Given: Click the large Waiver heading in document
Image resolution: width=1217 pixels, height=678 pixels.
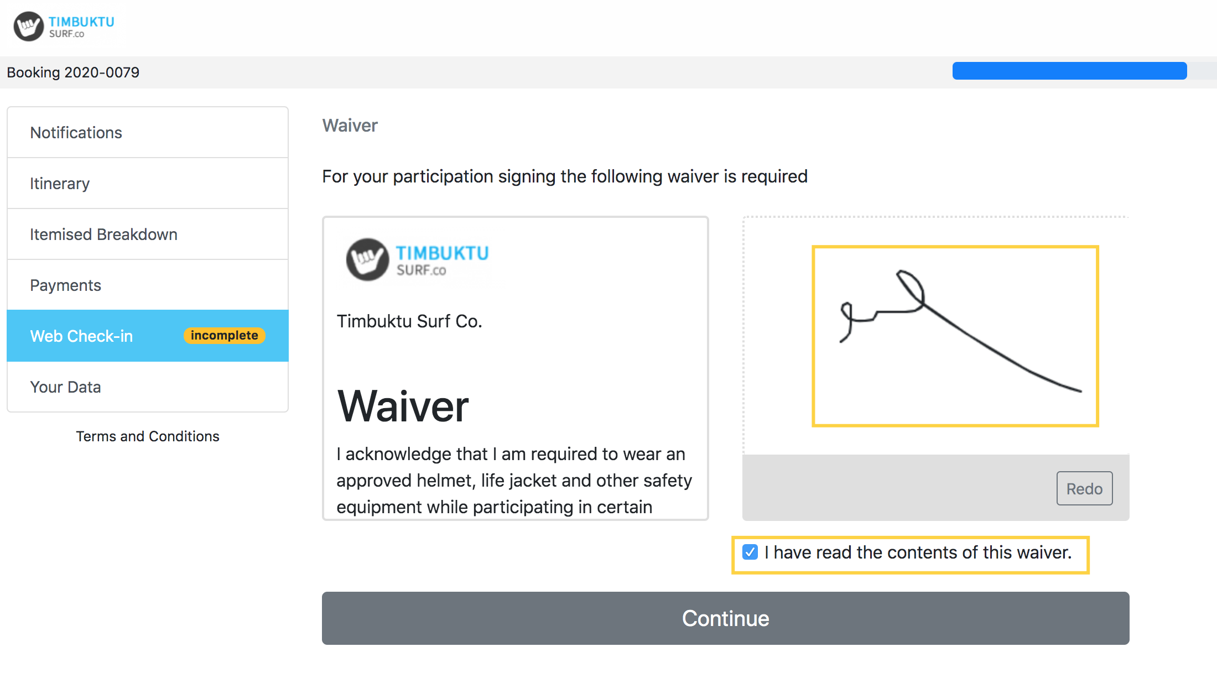Looking at the screenshot, I should point(403,406).
